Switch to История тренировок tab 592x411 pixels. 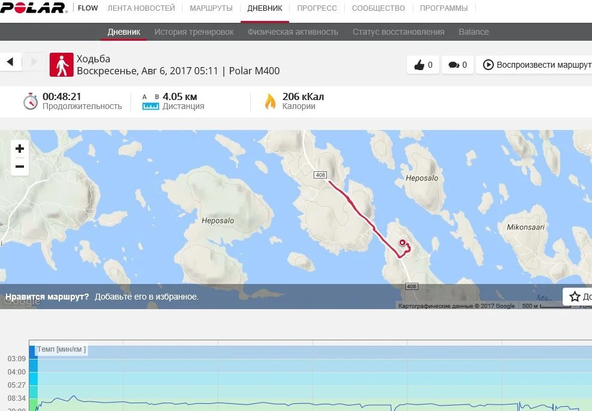pyautogui.click(x=194, y=32)
